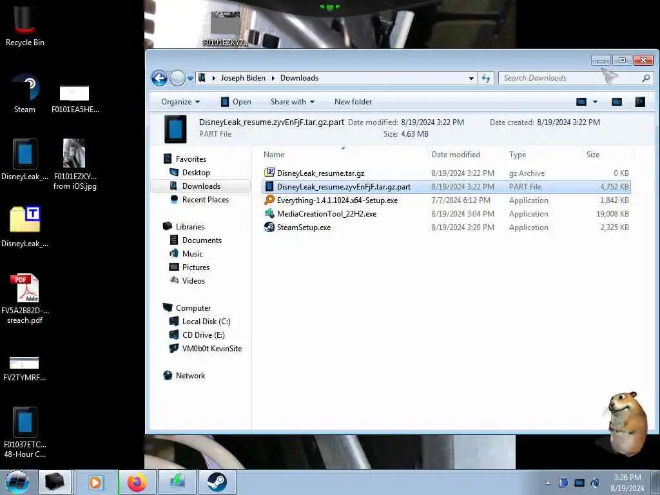The width and height of the screenshot is (660, 495).
Task: Select the DisneyLeak tablet-icon desktop file
Action: click(24, 160)
